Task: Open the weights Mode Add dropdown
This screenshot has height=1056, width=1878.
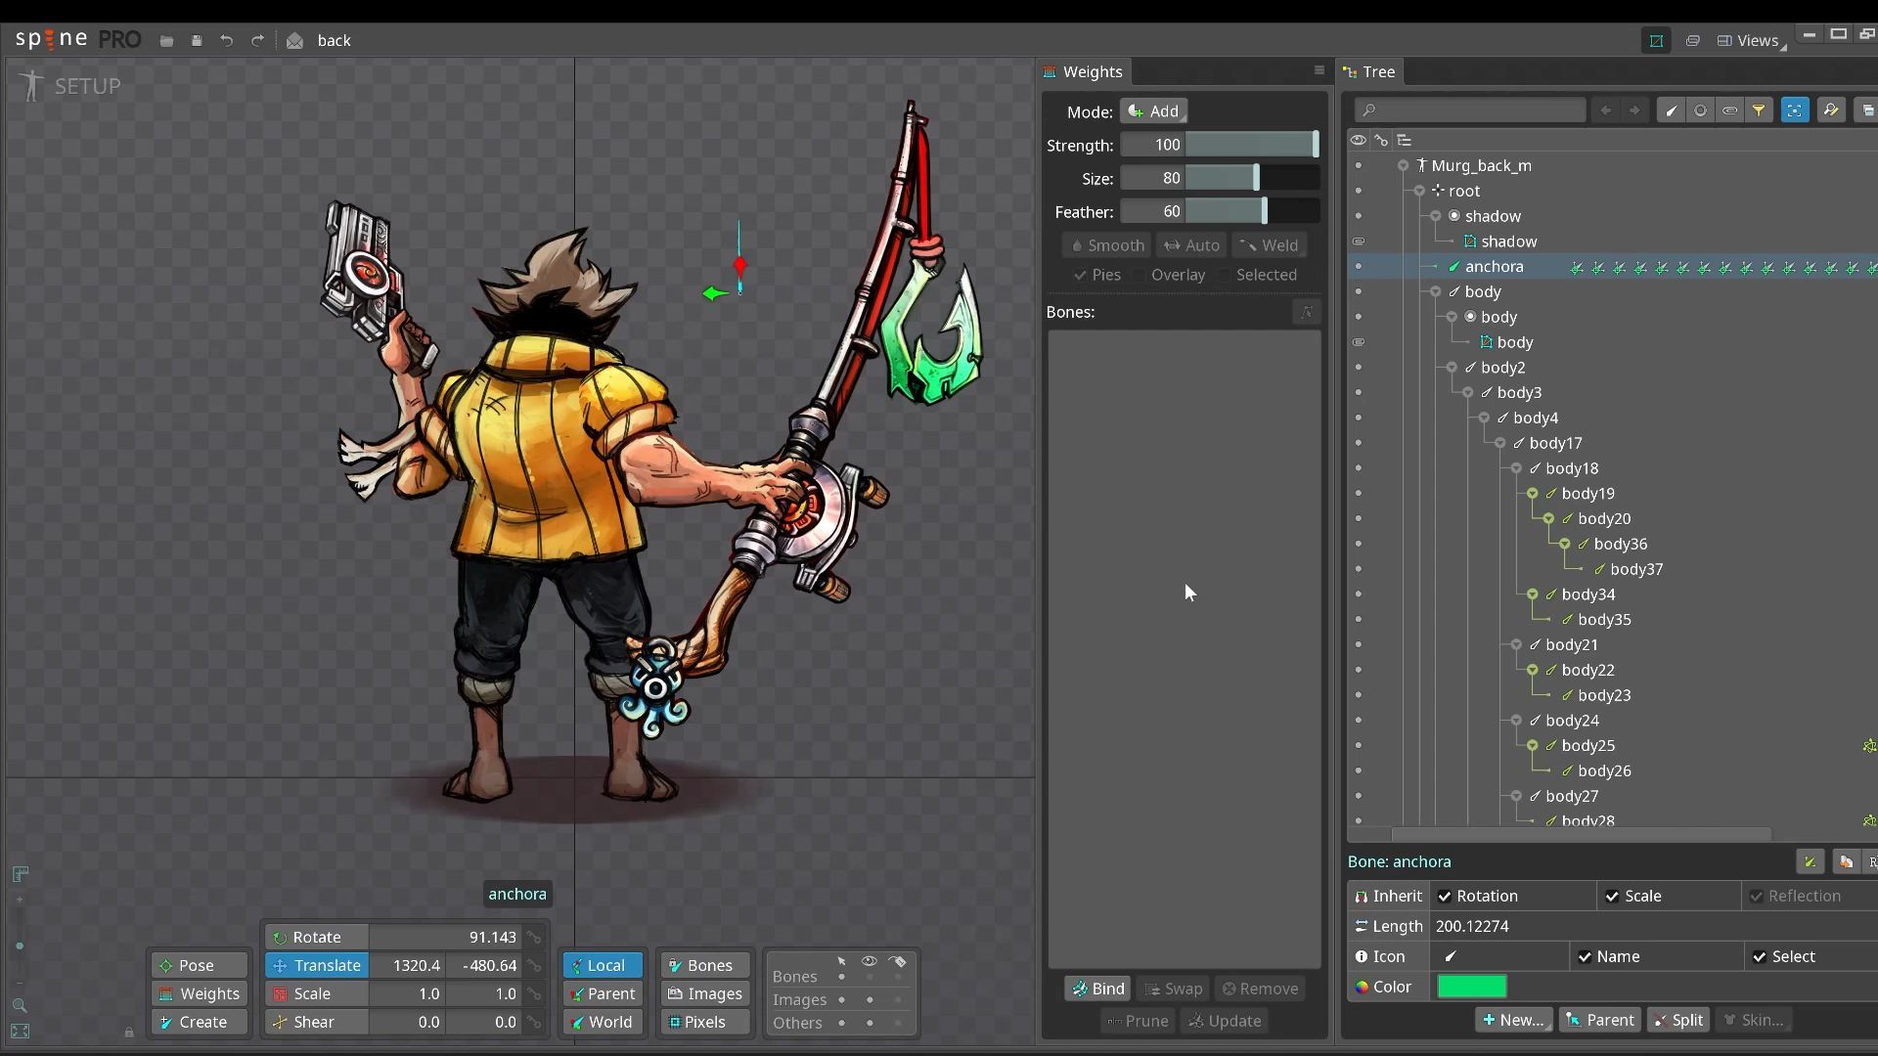Action: click(1153, 111)
